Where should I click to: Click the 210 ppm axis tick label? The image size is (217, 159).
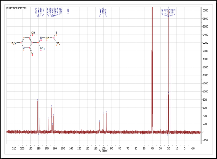tap(14, 149)
